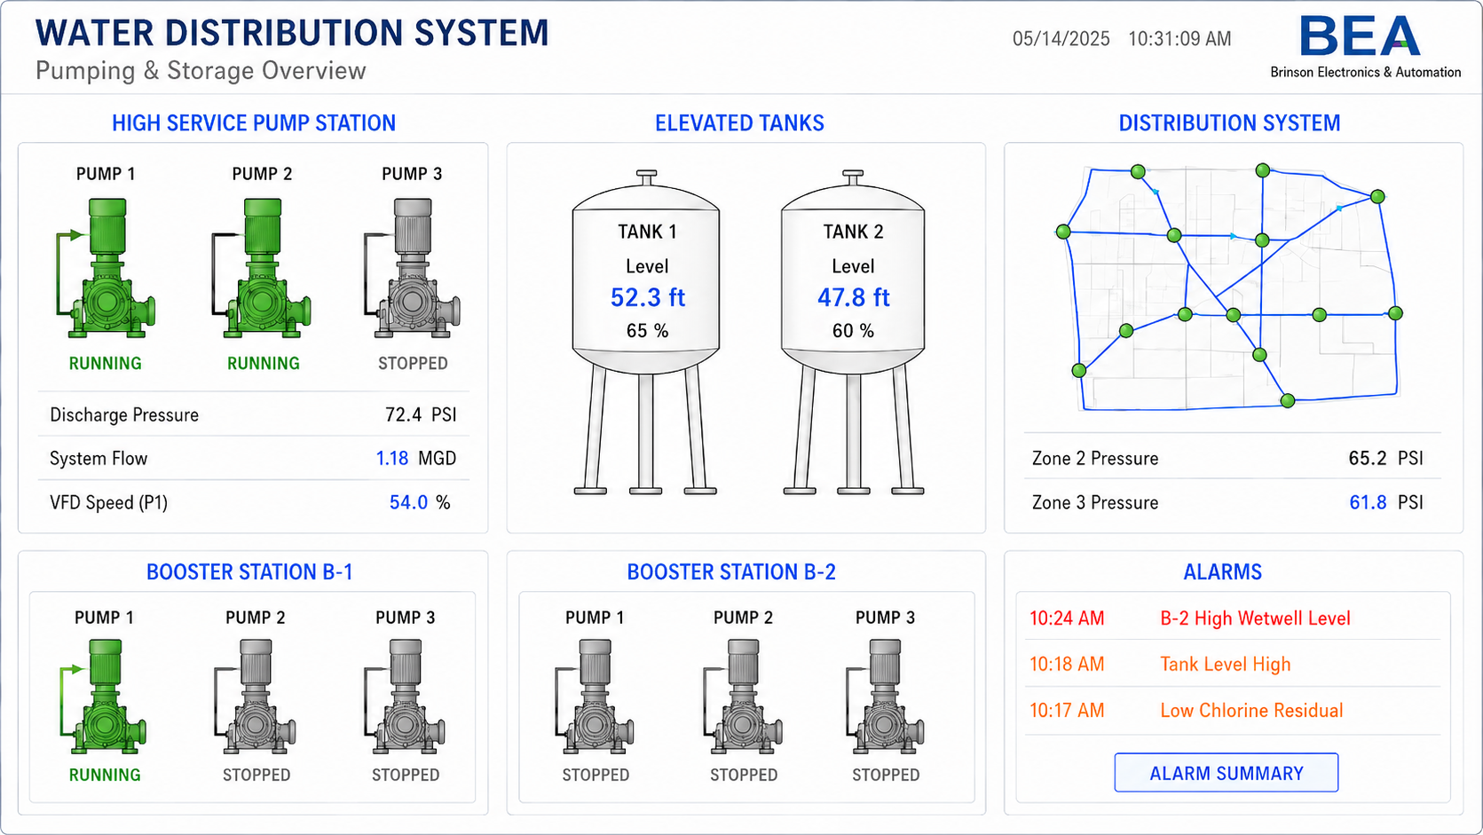Select High Service Pump 1 icon
This screenshot has width=1483, height=835.
(x=106, y=267)
